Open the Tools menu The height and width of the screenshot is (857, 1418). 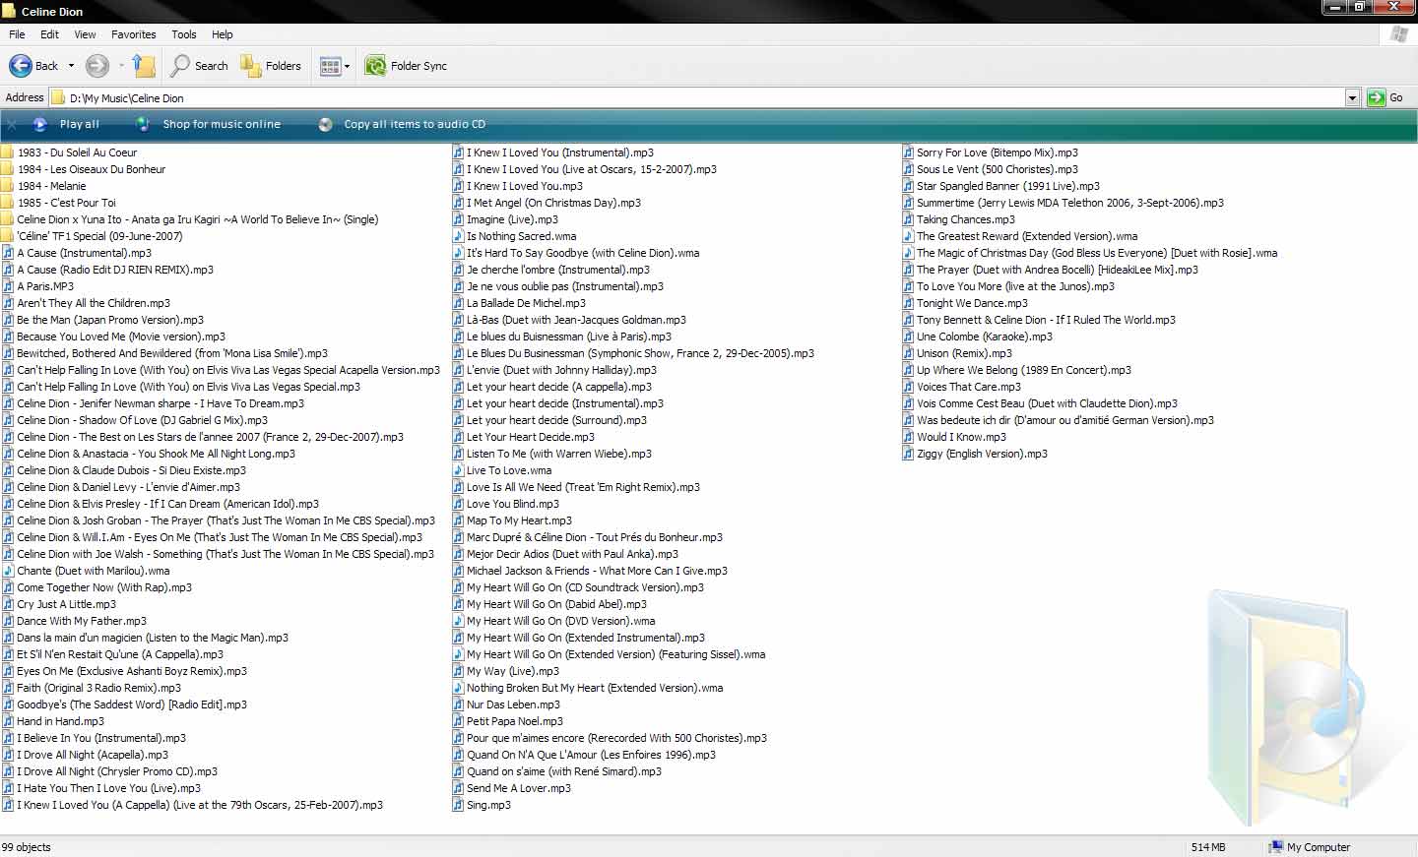pos(184,34)
